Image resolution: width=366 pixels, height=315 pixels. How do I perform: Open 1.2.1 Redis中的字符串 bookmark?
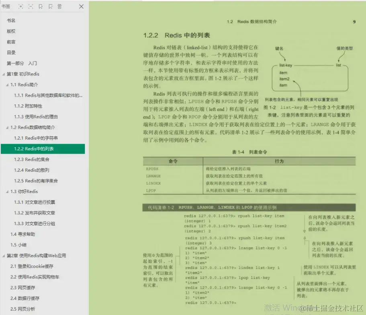[x=36, y=138]
